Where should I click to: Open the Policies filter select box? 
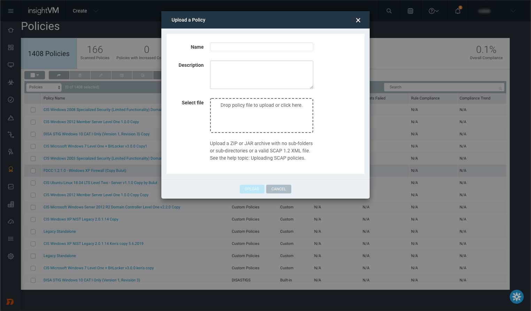[44, 87]
